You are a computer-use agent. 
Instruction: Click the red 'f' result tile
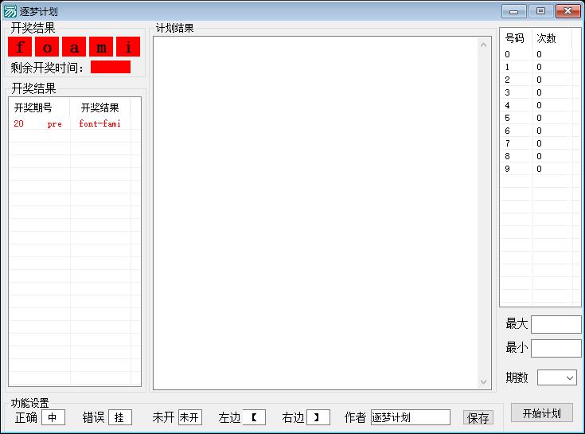pos(20,47)
